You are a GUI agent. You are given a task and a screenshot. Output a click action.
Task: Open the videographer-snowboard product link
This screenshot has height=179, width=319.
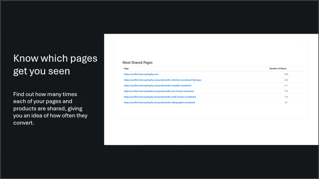[x=159, y=103]
